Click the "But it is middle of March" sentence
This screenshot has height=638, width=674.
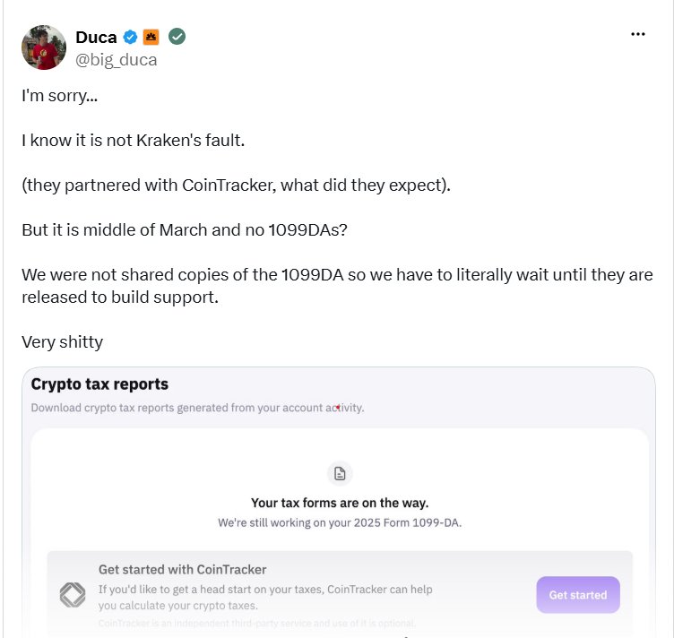[x=185, y=230]
